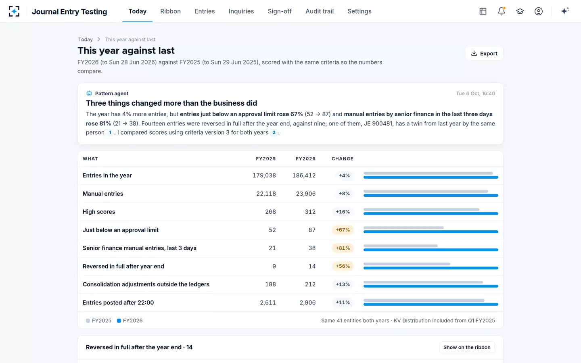581x363 pixels.
Task: Open the Settings tab
Action: tap(359, 11)
